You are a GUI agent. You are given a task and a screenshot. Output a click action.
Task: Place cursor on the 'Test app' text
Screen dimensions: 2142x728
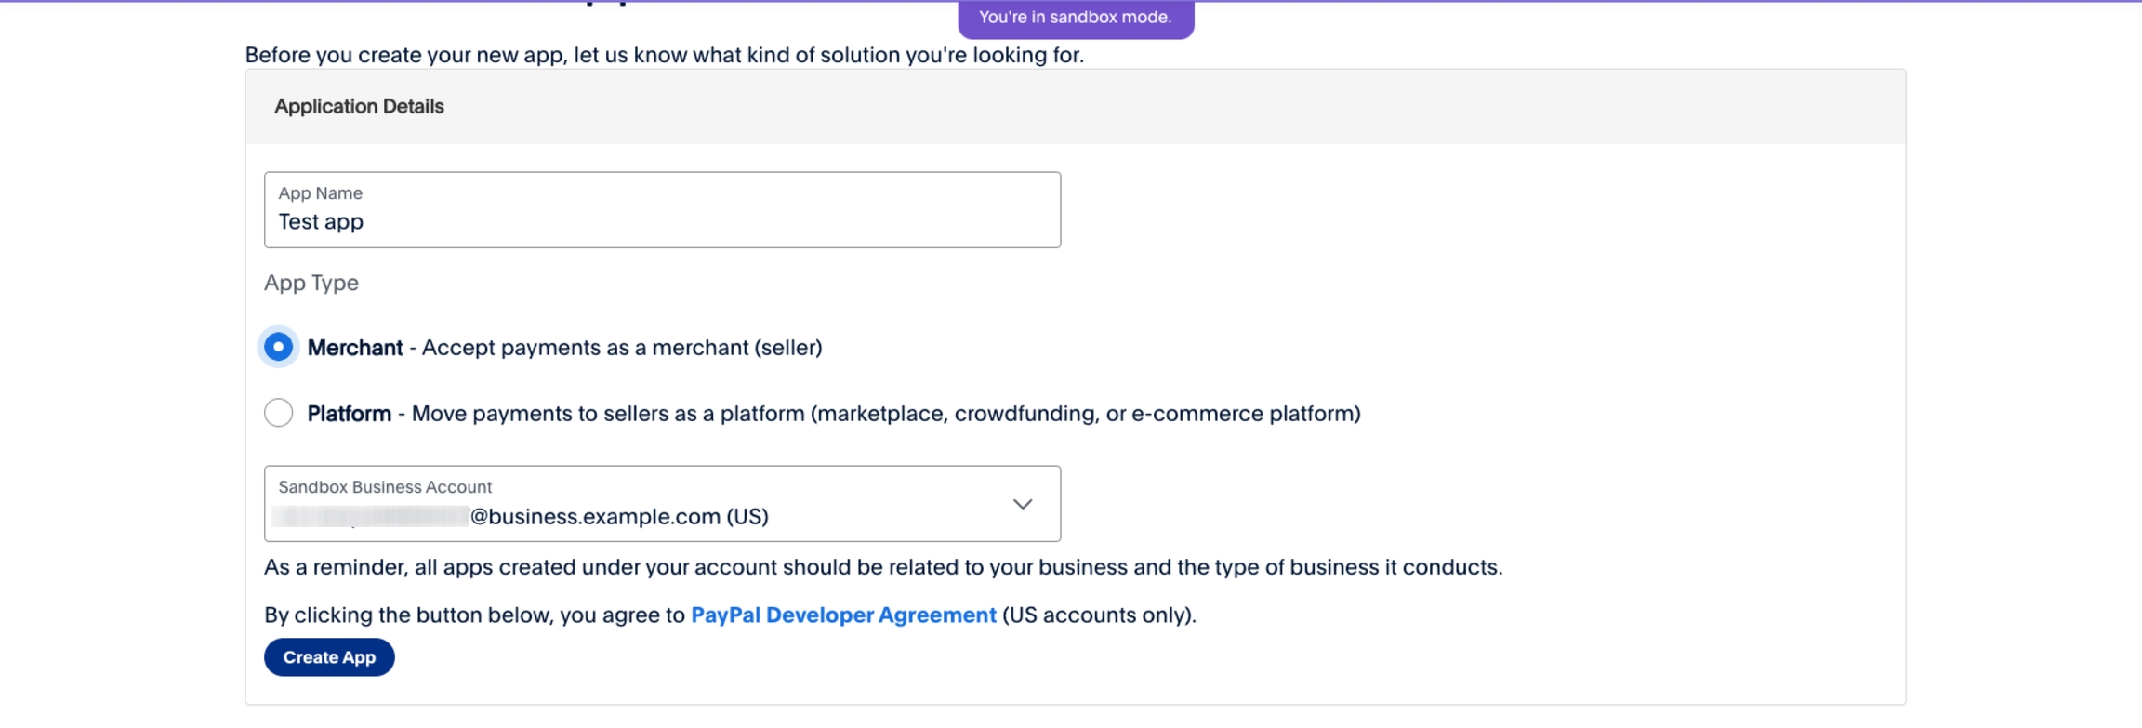[x=321, y=222]
